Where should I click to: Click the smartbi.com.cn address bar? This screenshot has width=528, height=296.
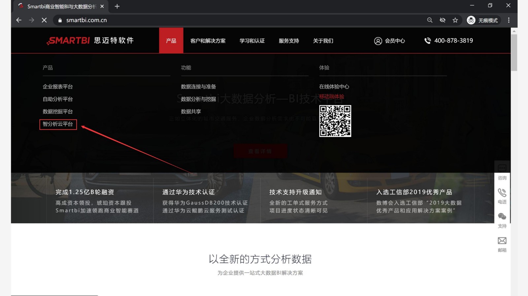pos(231,20)
